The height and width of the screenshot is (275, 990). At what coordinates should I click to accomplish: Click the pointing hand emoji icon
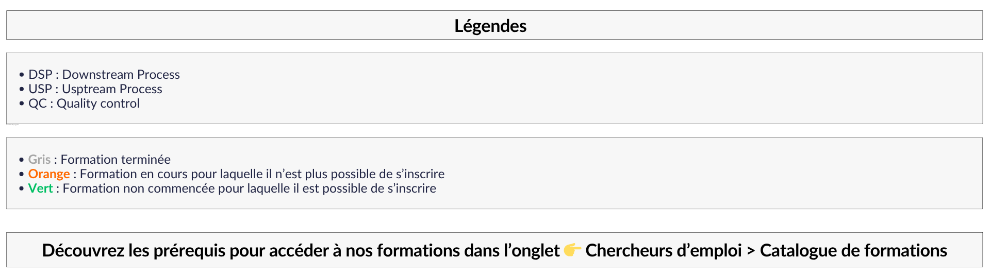tap(572, 250)
